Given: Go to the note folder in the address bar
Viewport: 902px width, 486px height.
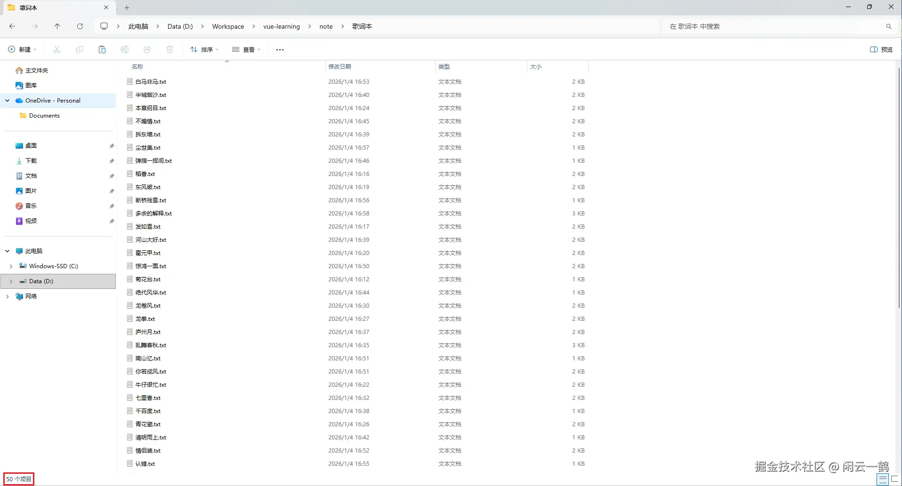Looking at the screenshot, I should coord(326,26).
